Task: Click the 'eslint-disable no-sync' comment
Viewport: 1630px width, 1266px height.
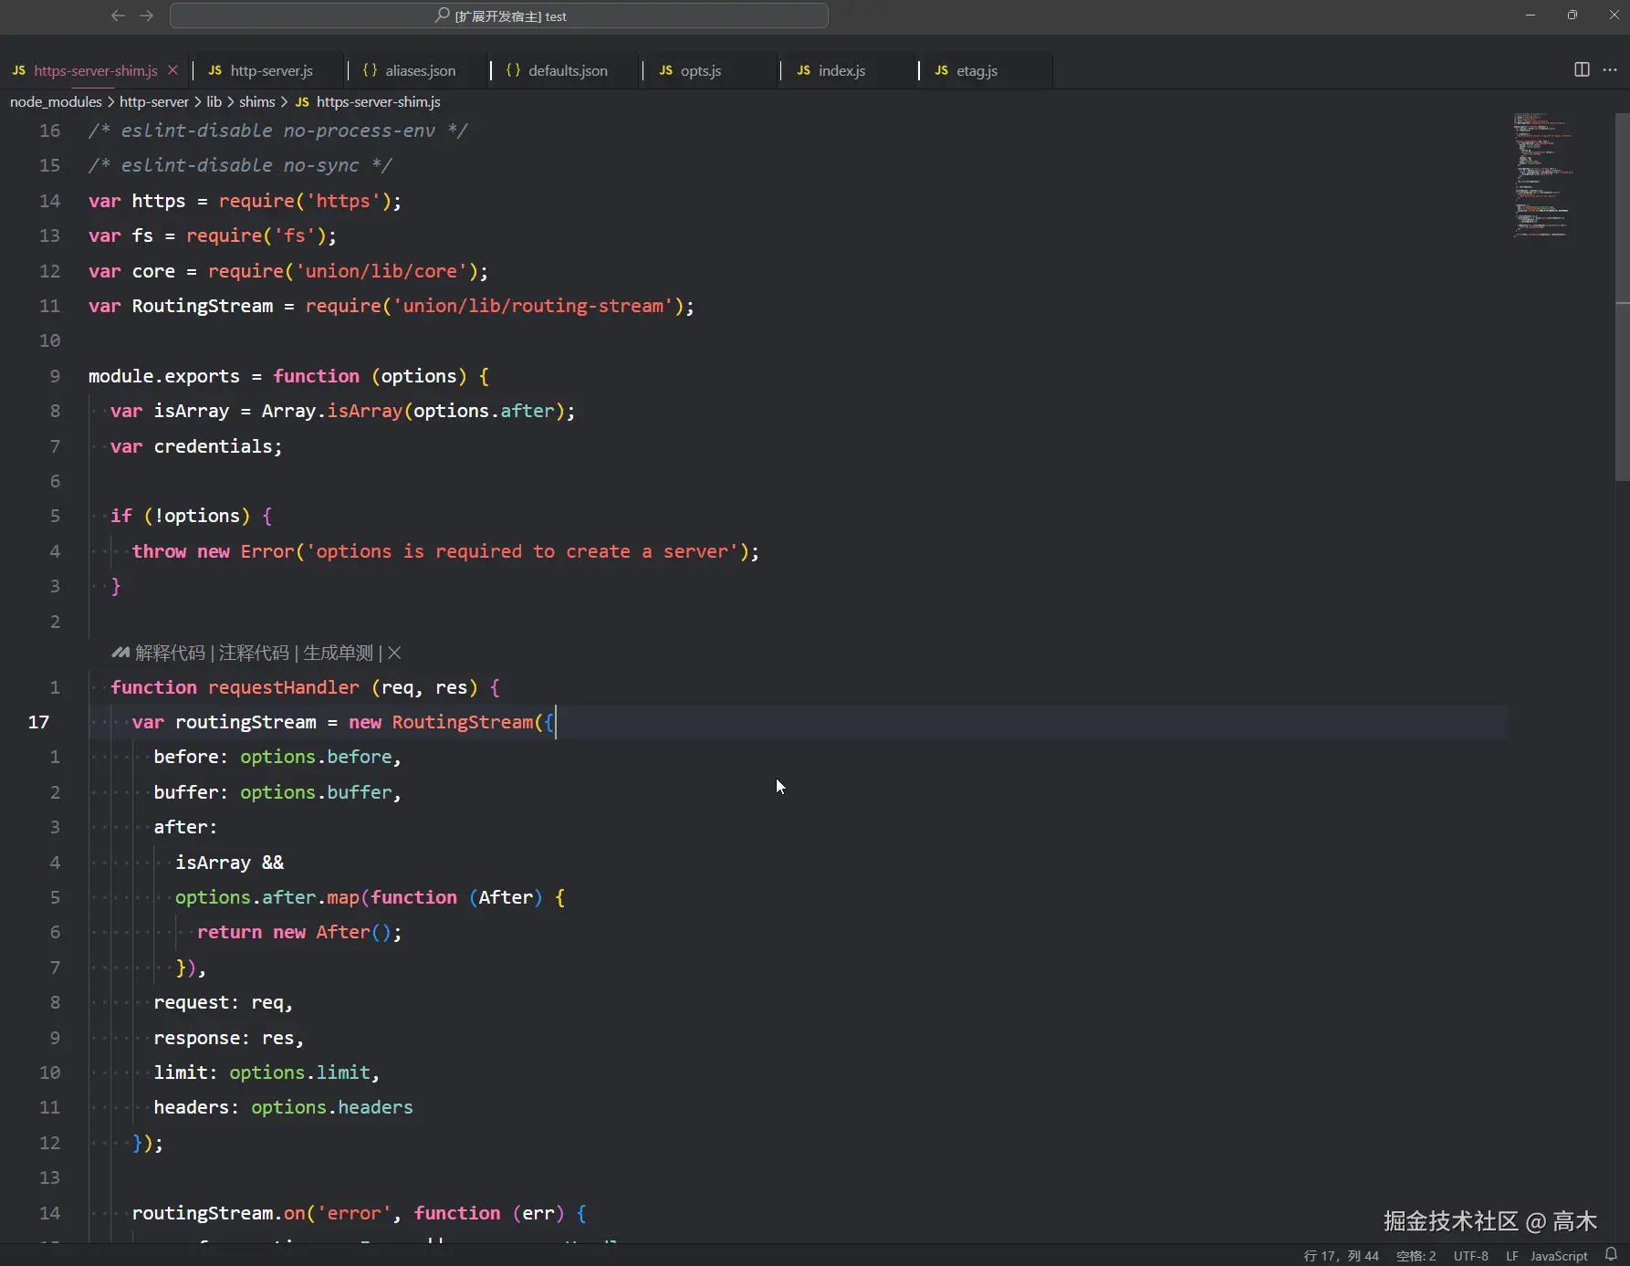Action: (240, 165)
